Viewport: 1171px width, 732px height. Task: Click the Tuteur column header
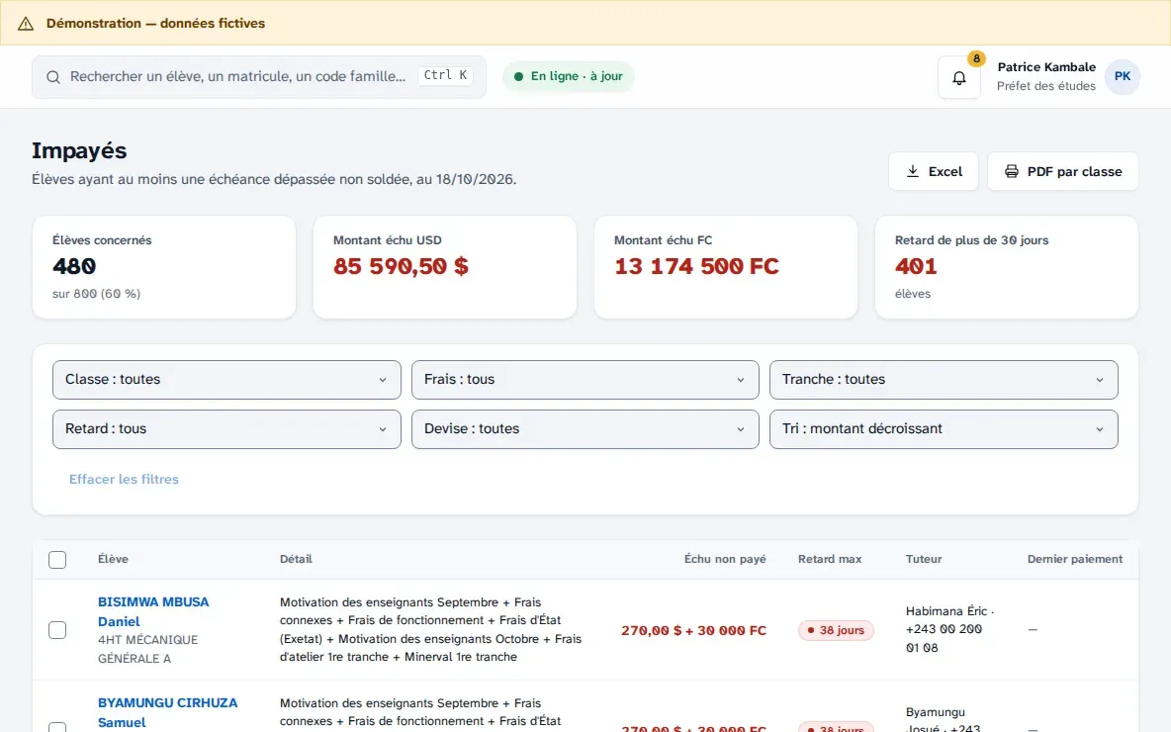pyautogui.click(x=924, y=559)
